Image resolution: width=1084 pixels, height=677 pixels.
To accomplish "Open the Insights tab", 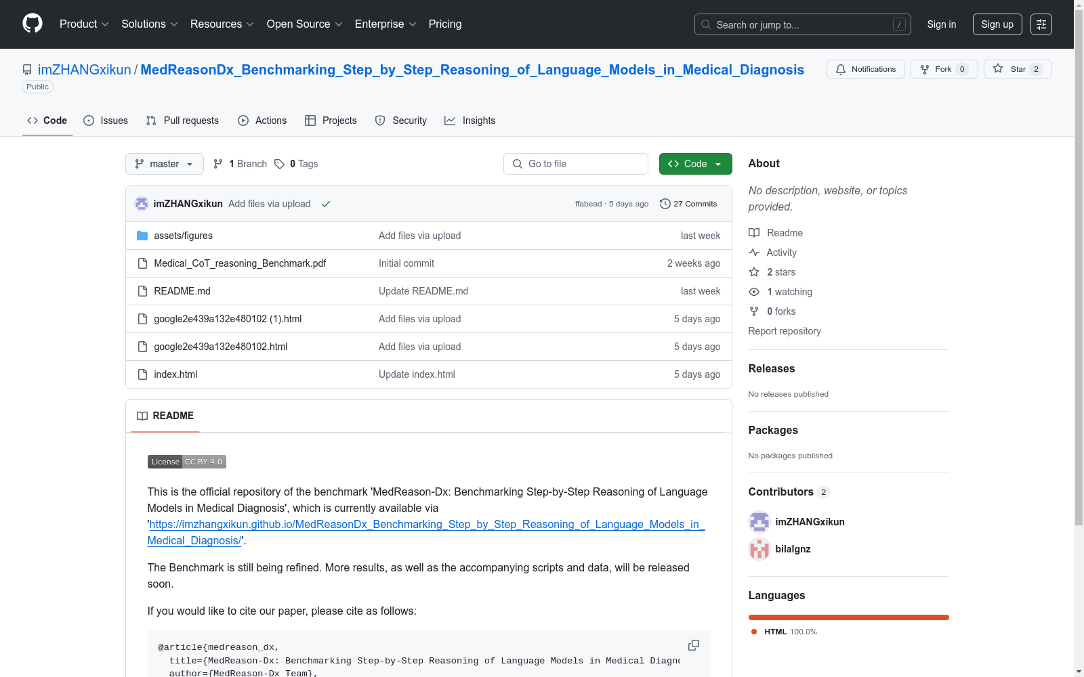I will [x=470, y=121].
